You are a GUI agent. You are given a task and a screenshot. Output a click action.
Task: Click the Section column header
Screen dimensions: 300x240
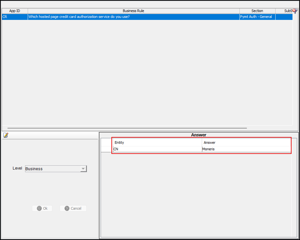pos(257,11)
